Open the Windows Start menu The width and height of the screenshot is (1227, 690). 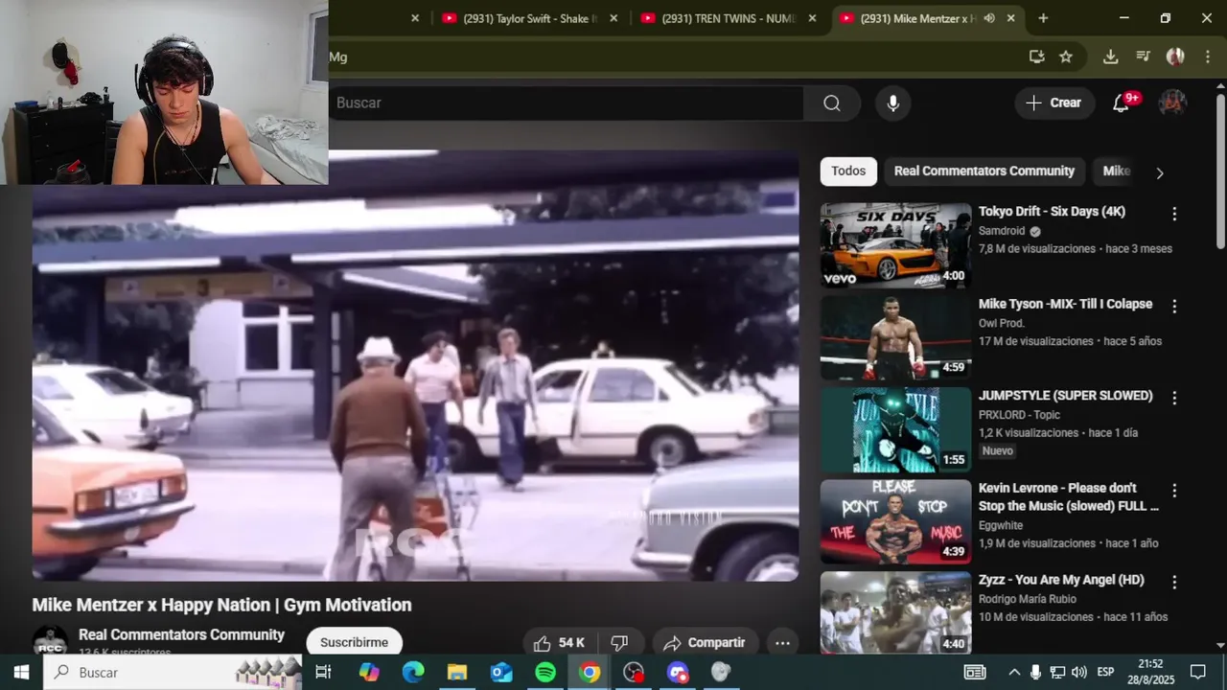click(21, 673)
